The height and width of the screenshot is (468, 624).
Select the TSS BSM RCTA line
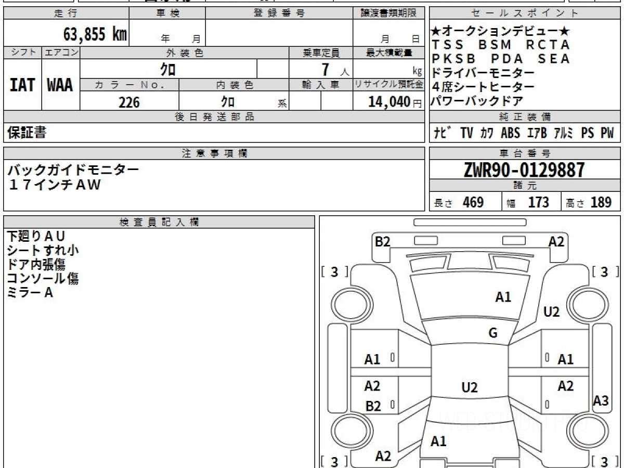point(501,45)
